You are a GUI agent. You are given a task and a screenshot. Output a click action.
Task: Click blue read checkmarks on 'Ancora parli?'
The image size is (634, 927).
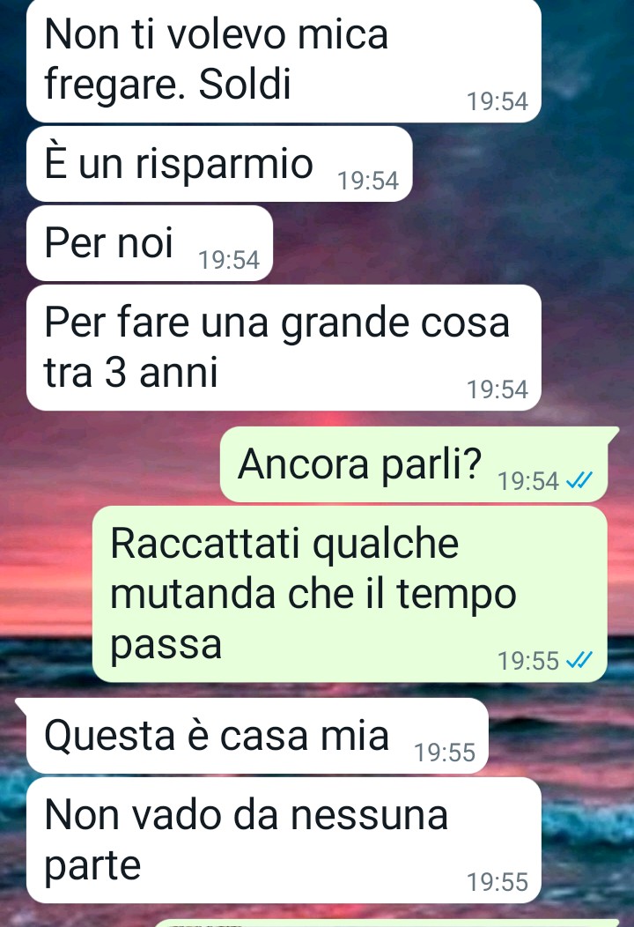point(579,480)
